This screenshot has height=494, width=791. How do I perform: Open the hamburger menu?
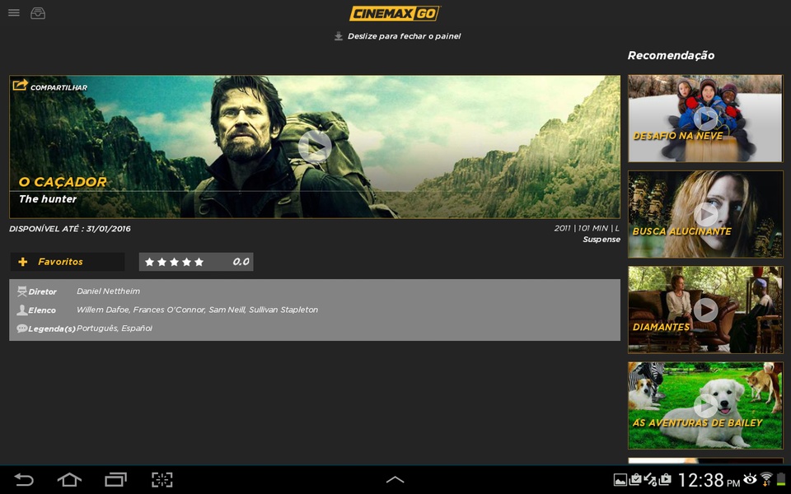tap(14, 12)
